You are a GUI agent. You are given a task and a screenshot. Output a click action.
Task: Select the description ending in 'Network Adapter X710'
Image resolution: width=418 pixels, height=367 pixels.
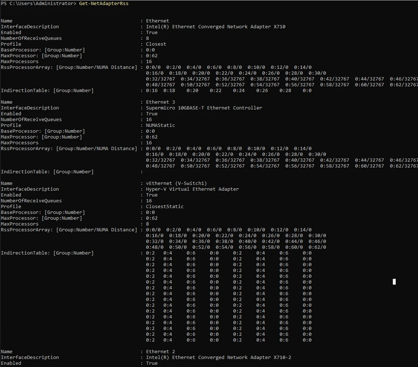point(216,27)
